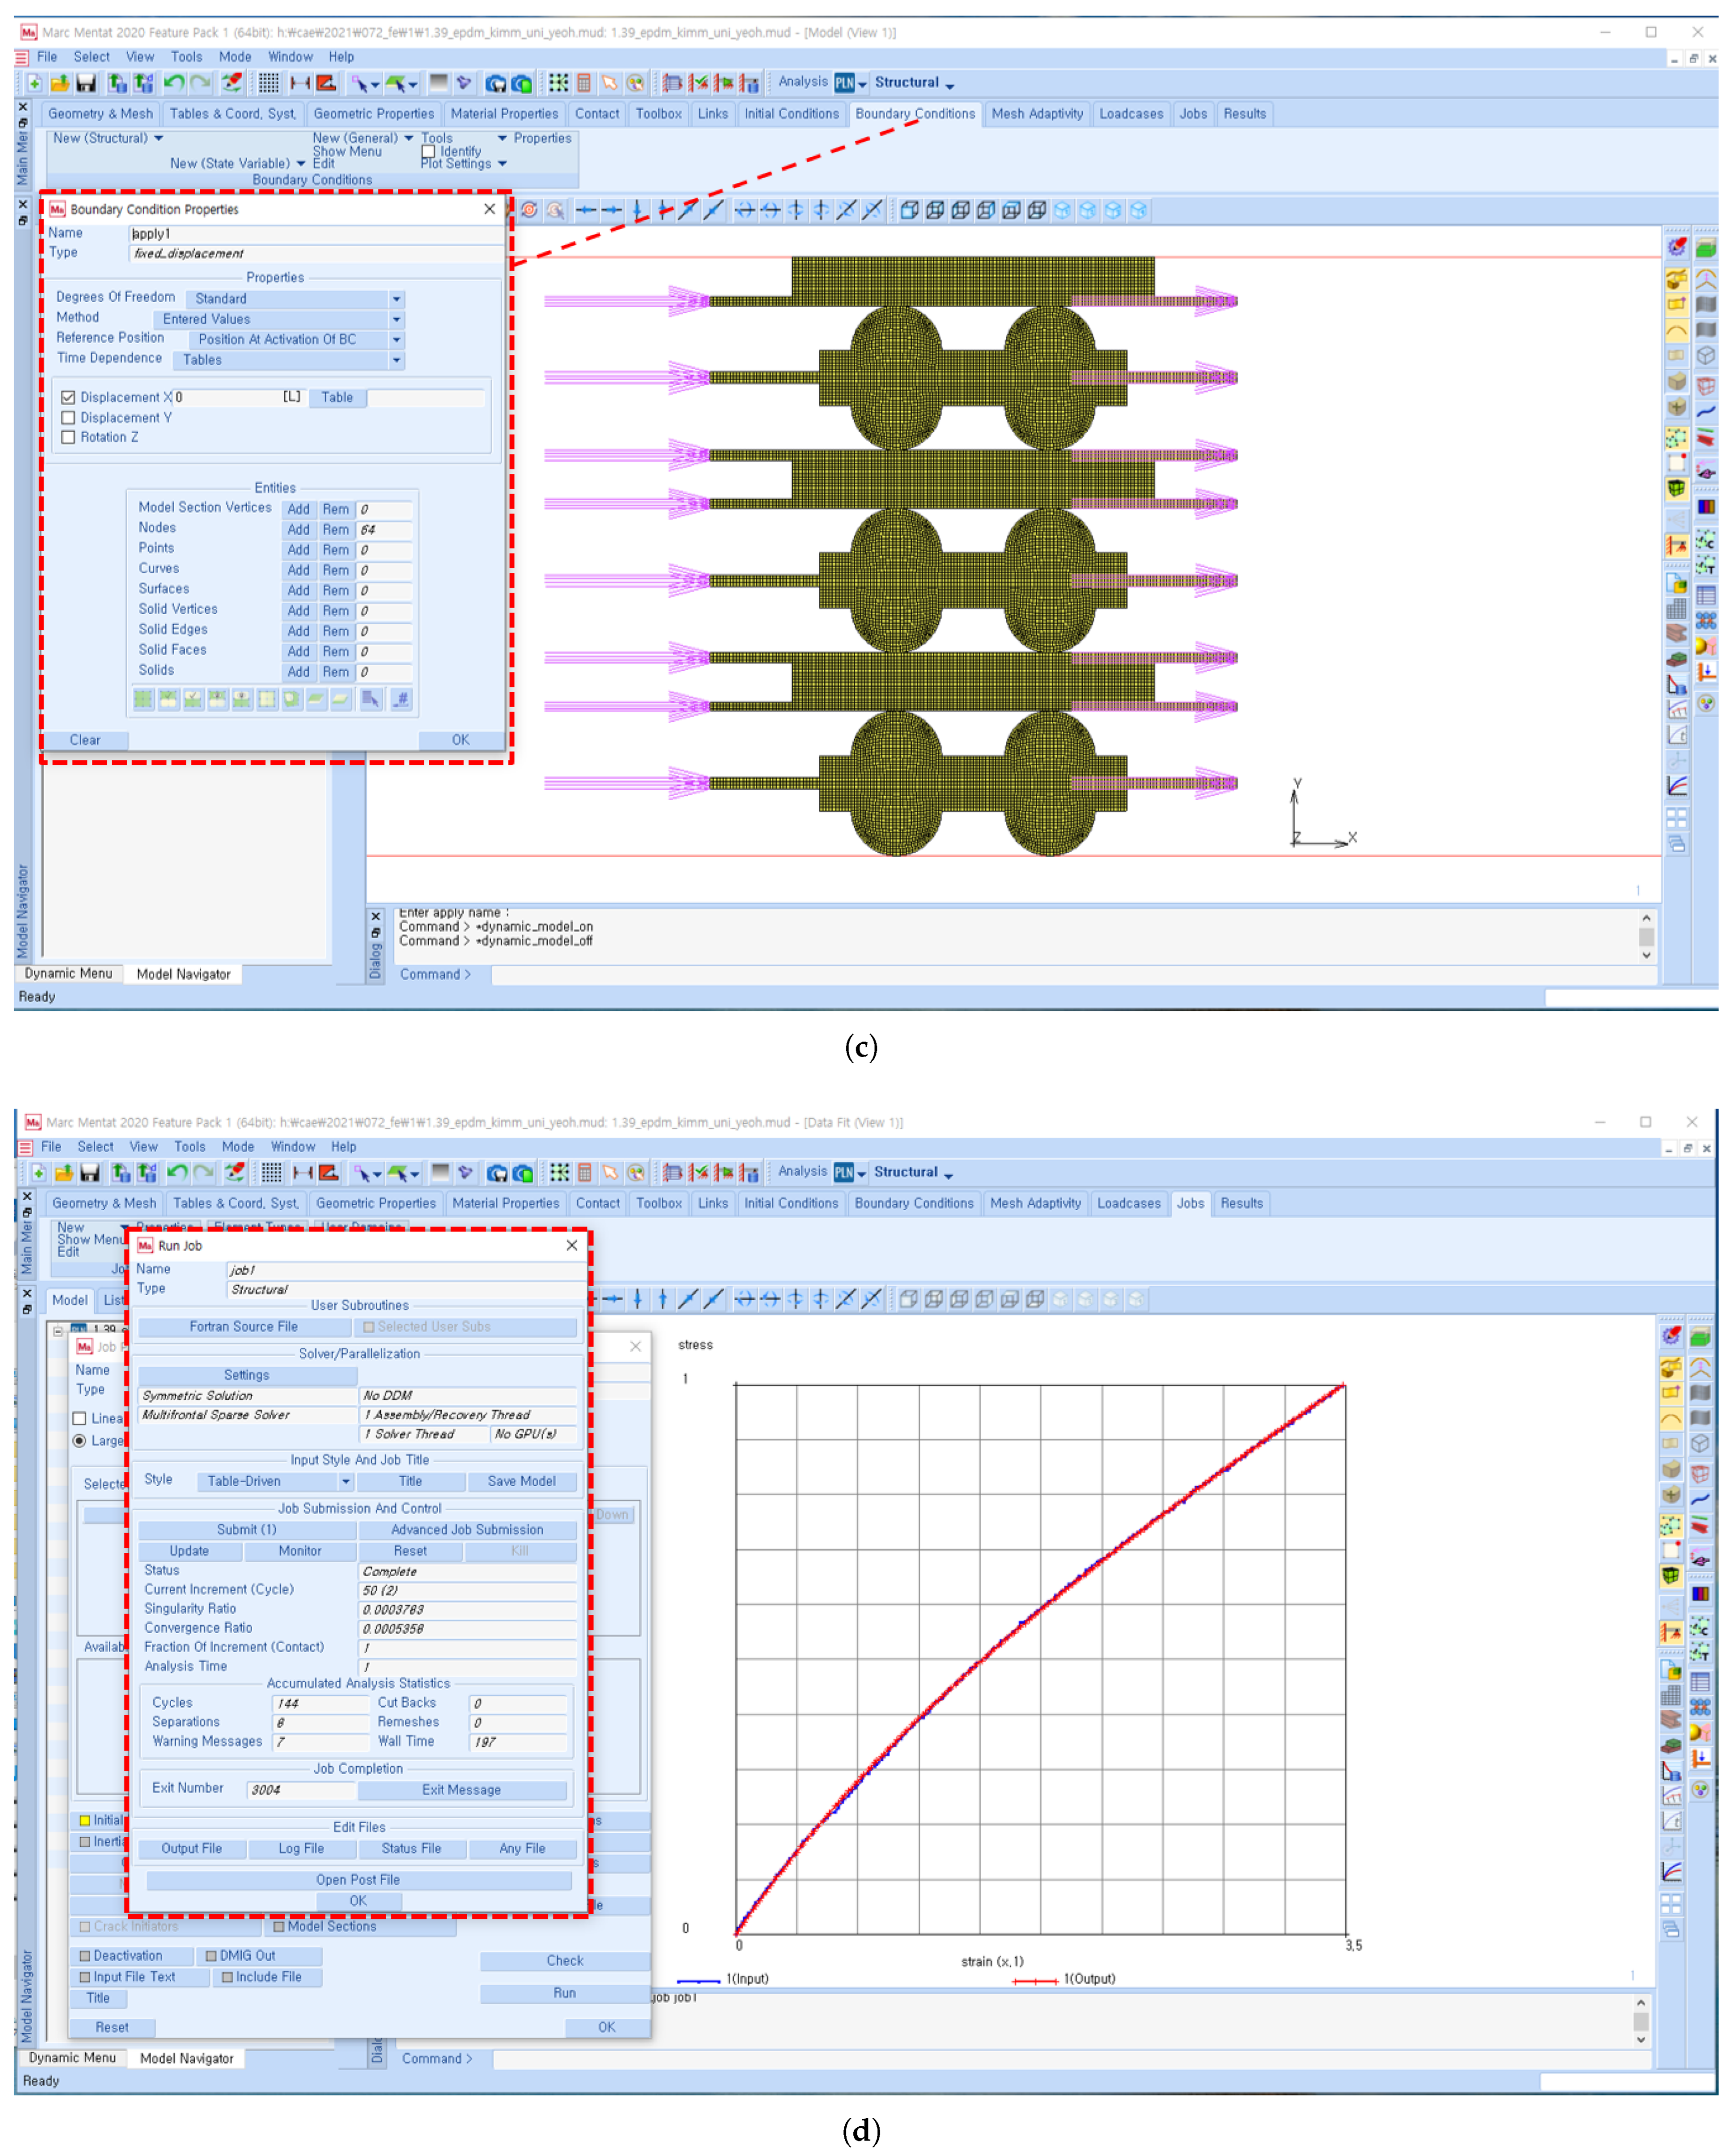Click the calculator icon in the upper window toolbar
1732x2156 pixels.
click(584, 83)
